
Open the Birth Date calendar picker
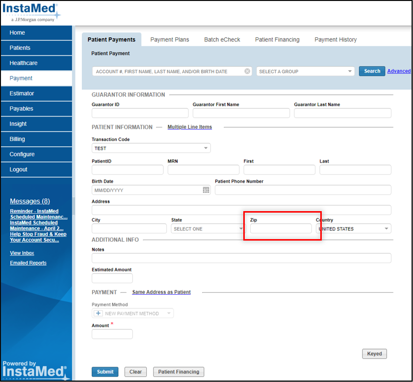[x=206, y=190]
